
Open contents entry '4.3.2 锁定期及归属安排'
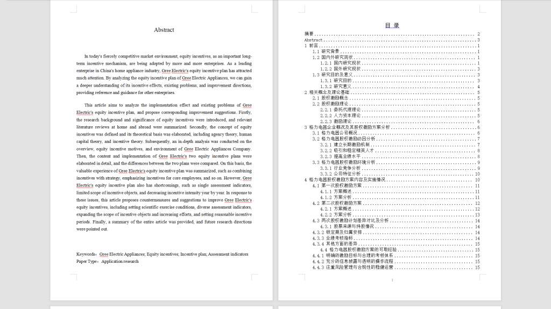tap(396, 233)
